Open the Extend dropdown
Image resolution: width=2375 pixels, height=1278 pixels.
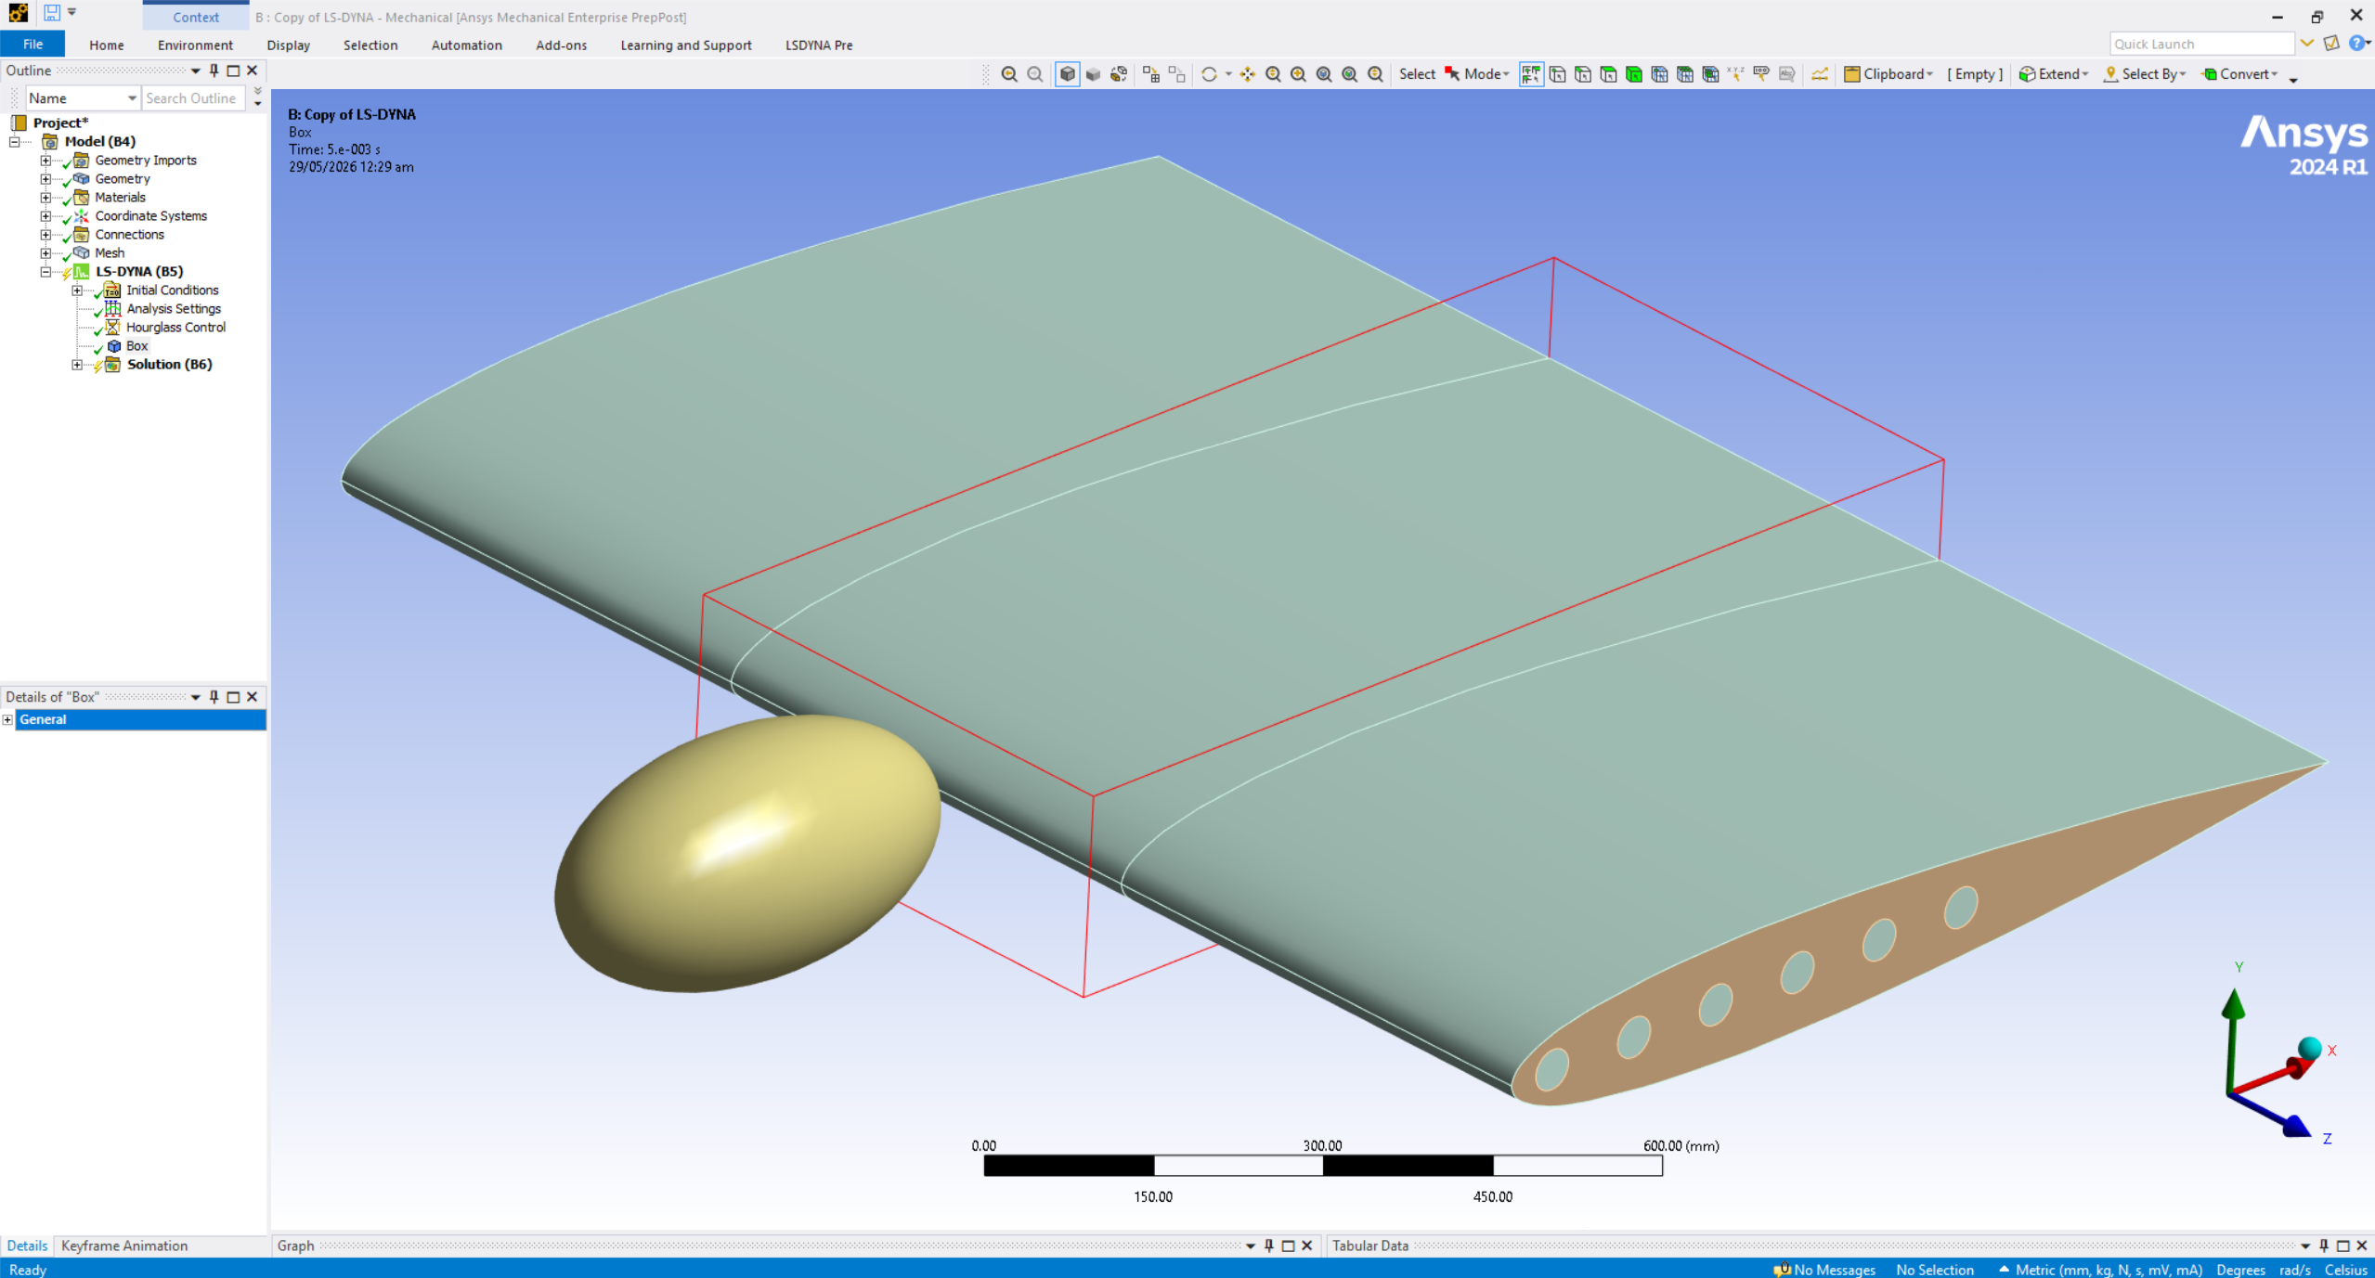coord(2054,74)
